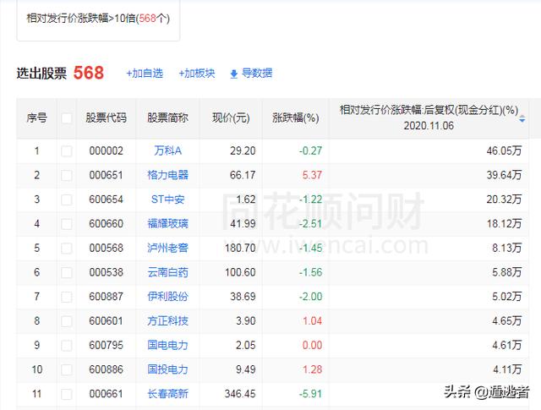Click the +加自选 link

click(x=145, y=74)
